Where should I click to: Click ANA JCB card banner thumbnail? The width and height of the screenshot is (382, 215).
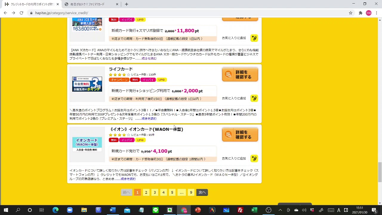click(x=87, y=25)
